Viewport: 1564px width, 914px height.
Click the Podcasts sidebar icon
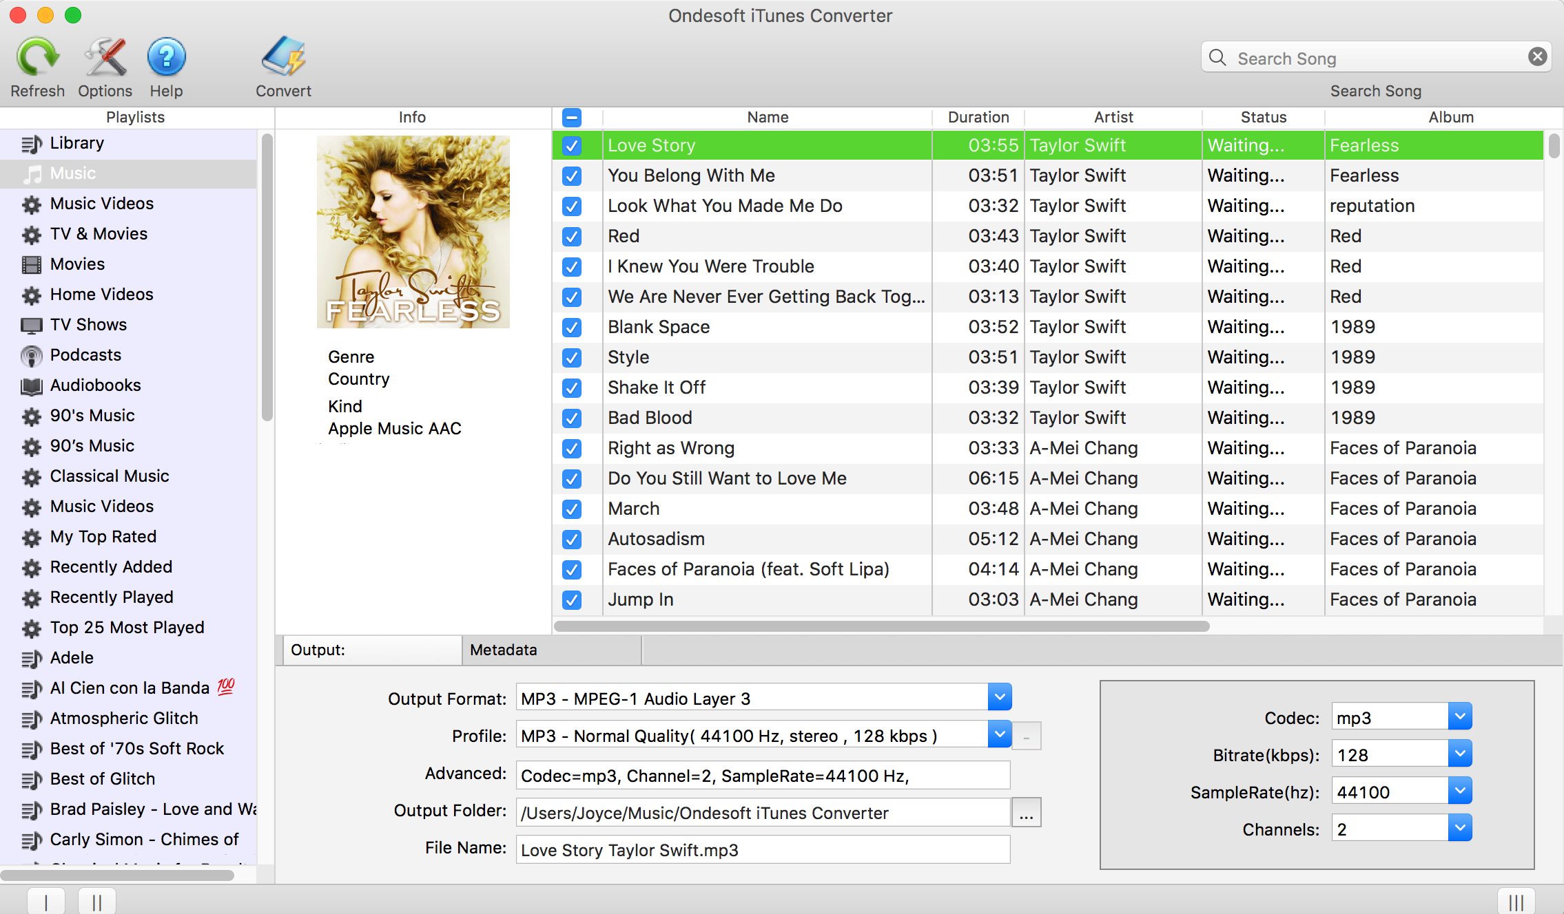30,354
